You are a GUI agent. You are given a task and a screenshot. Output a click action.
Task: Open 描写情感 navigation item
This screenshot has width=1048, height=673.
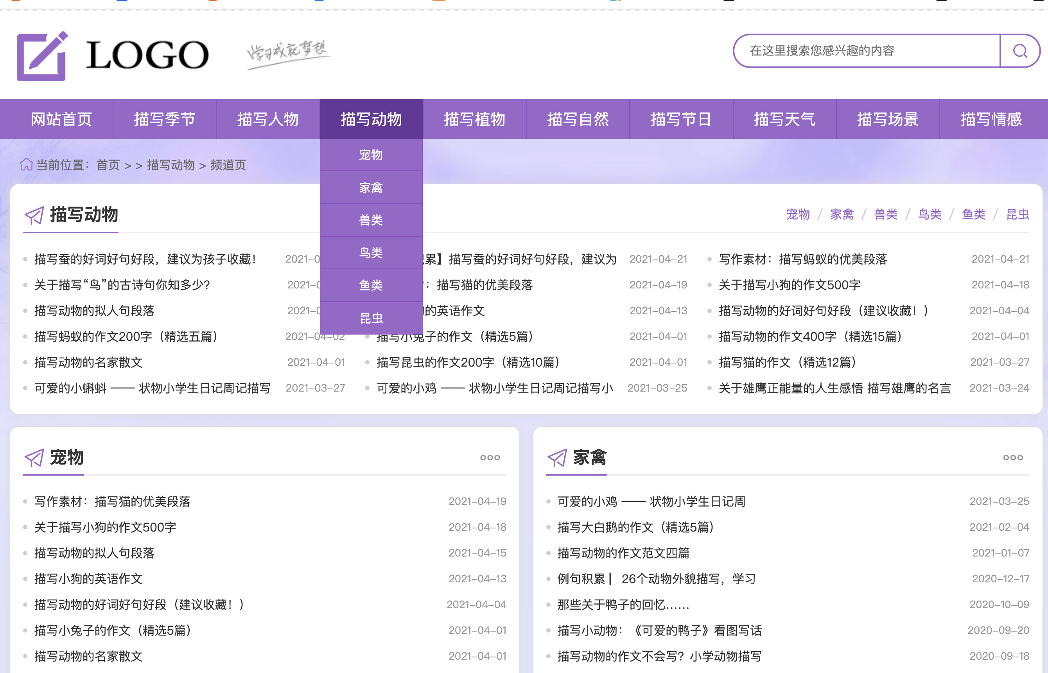[991, 119]
